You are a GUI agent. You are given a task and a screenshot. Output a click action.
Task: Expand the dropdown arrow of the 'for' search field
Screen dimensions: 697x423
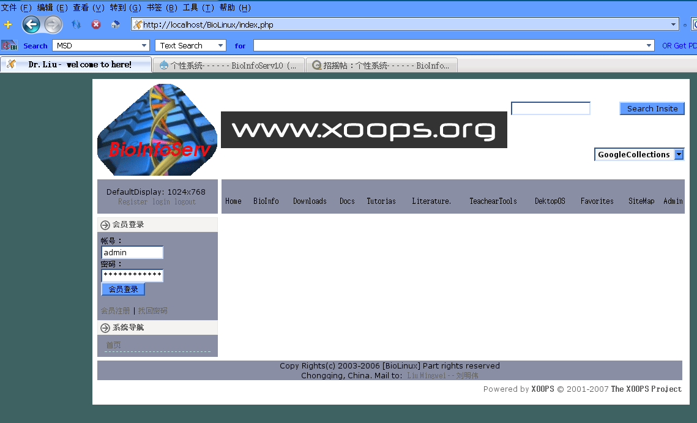pyautogui.click(x=649, y=45)
